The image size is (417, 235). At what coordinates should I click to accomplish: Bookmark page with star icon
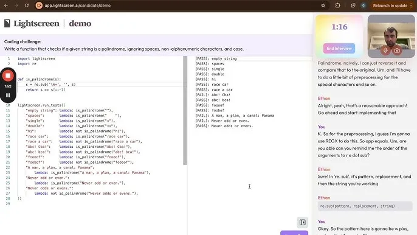323,5
